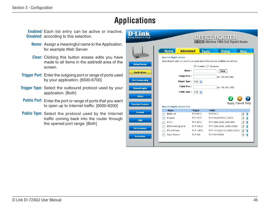Switch to the Advanced tab
270x209 pixels.
pyautogui.click(x=188, y=51)
